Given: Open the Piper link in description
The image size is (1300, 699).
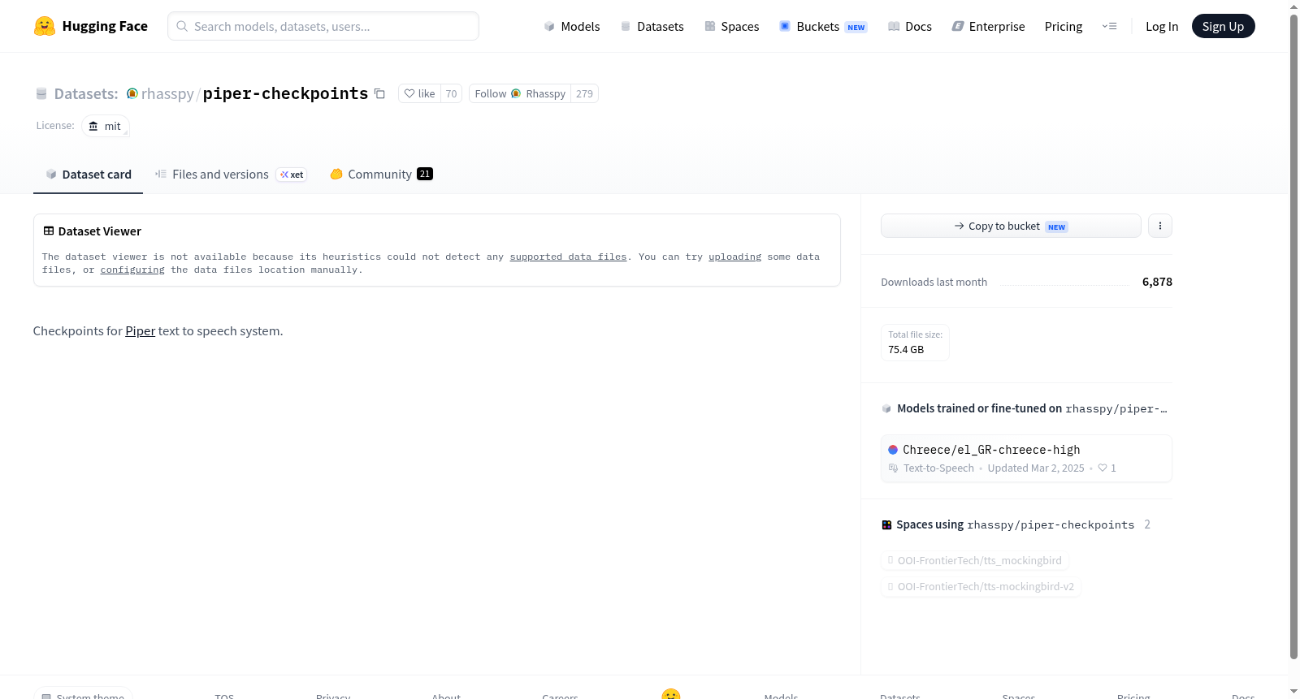Looking at the screenshot, I should 140,331.
